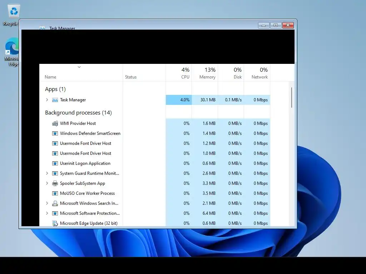This screenshot has width=366, height=274.
Task: Select the WMI Provider Host row
Action: click(155, 123)
